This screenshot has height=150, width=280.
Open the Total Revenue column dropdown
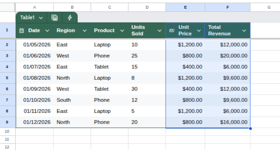pos(244,31)
